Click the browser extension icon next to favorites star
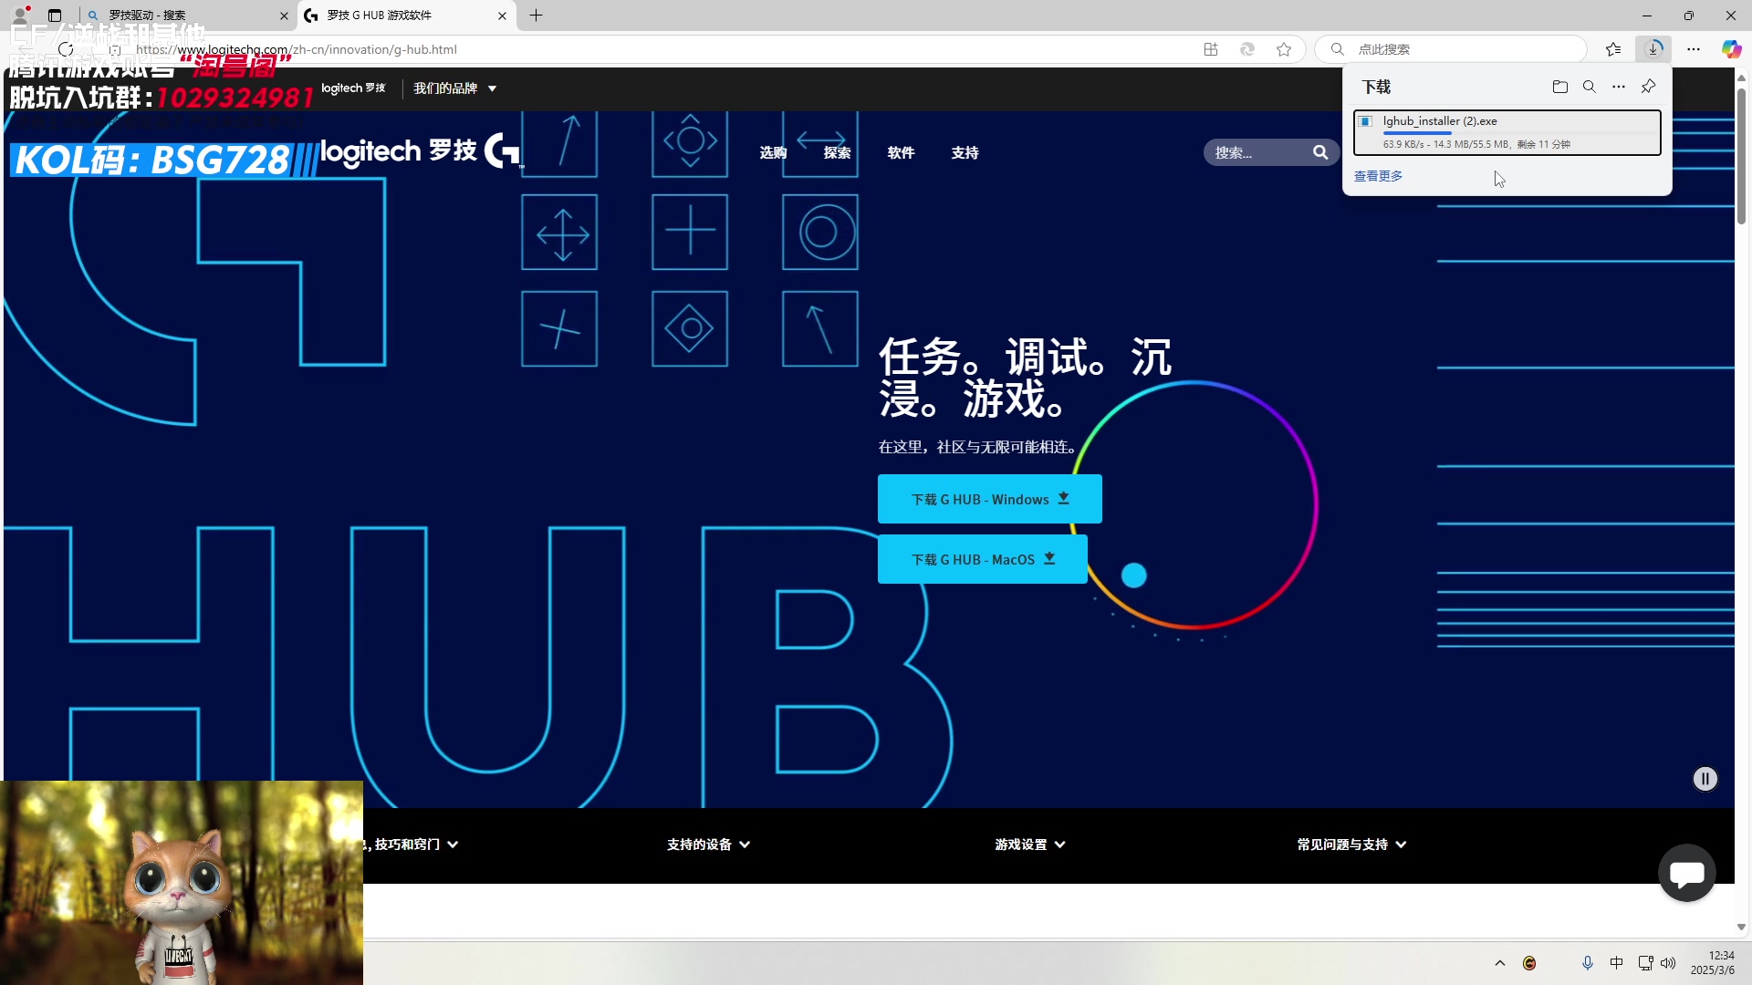1752x985 pixels. (x=1246, y=49)
